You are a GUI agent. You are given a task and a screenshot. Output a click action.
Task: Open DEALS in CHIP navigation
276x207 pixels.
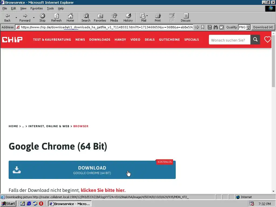click(x=150, y=40)
